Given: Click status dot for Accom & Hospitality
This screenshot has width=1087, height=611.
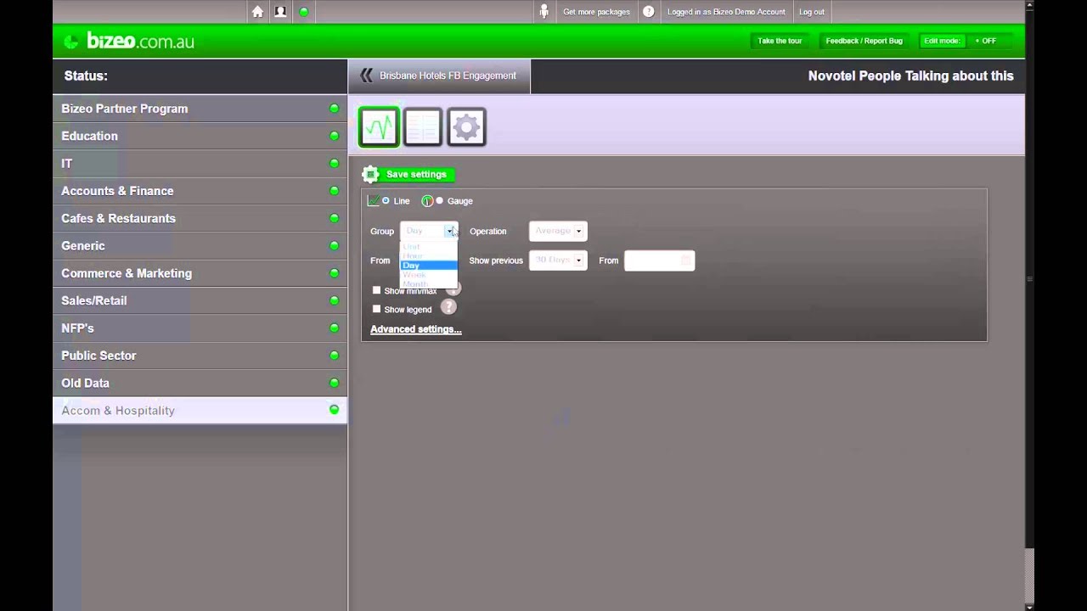Looking at the screenshot, I should click(x=334, y=410).
